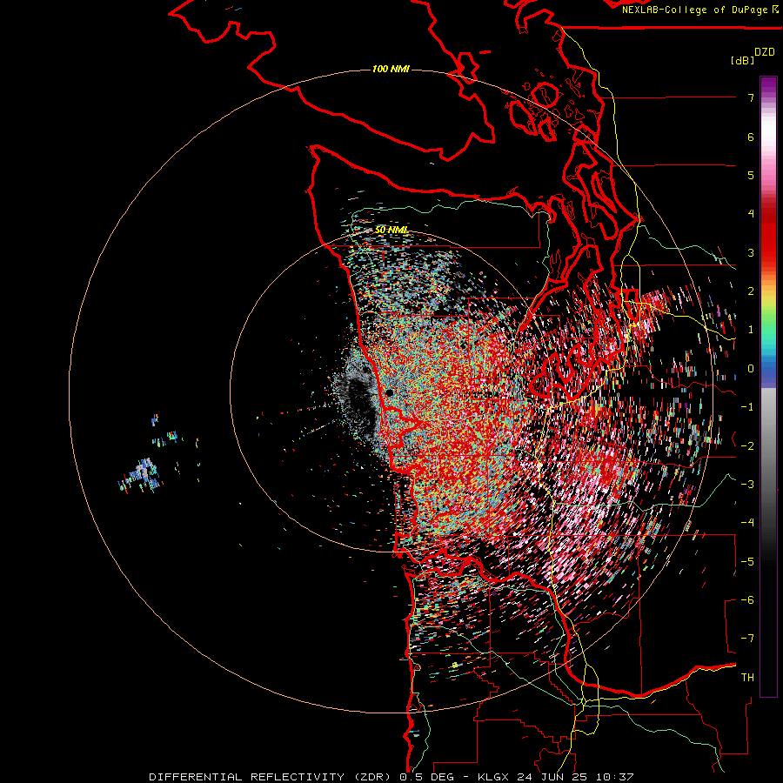This screenshot has width=783, height=783.
Task: Click the -2 tick label on the color scale
Action: coord(747,446)
